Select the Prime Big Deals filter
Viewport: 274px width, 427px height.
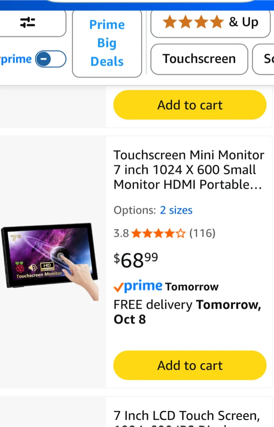pyautogui.click(x=107, y=43)
